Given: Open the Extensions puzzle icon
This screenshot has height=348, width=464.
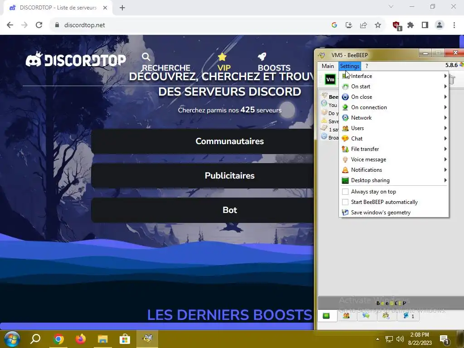Looking at the screenshot, I should pos(411,25).
